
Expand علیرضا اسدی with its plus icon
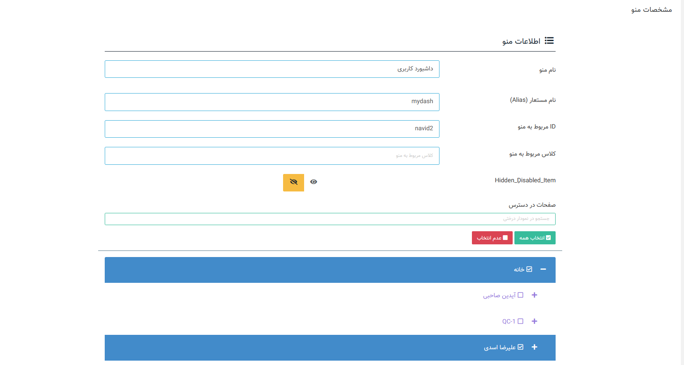click(534, 347)
